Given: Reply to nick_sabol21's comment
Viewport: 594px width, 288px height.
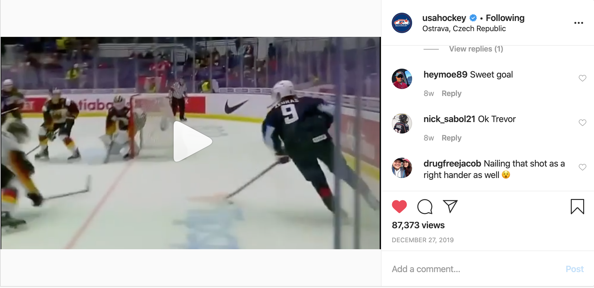Looking at the screenshot, I should [452, 138].
